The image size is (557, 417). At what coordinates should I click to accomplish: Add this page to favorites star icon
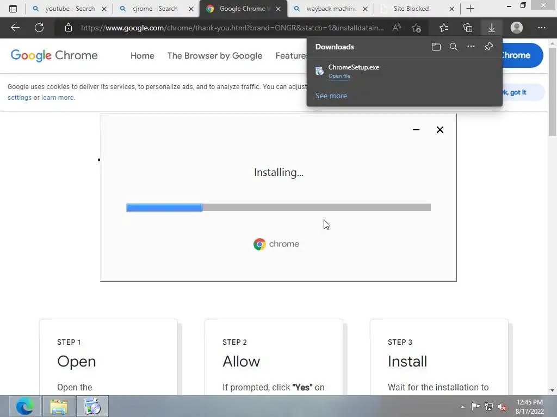point(416,28)
